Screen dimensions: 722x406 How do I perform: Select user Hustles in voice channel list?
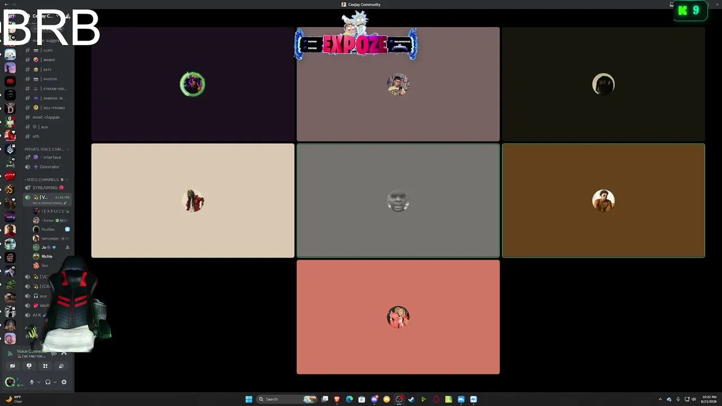coord(51,230)
